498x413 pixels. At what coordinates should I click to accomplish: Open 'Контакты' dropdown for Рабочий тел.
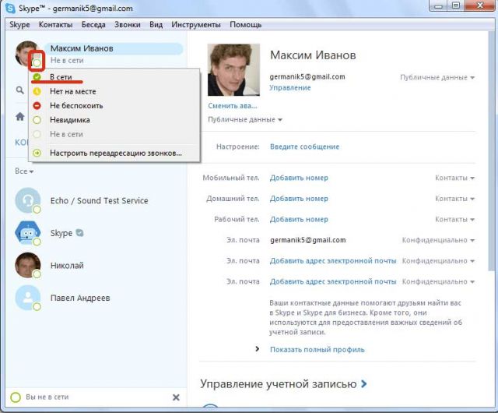tap(454, 220)
